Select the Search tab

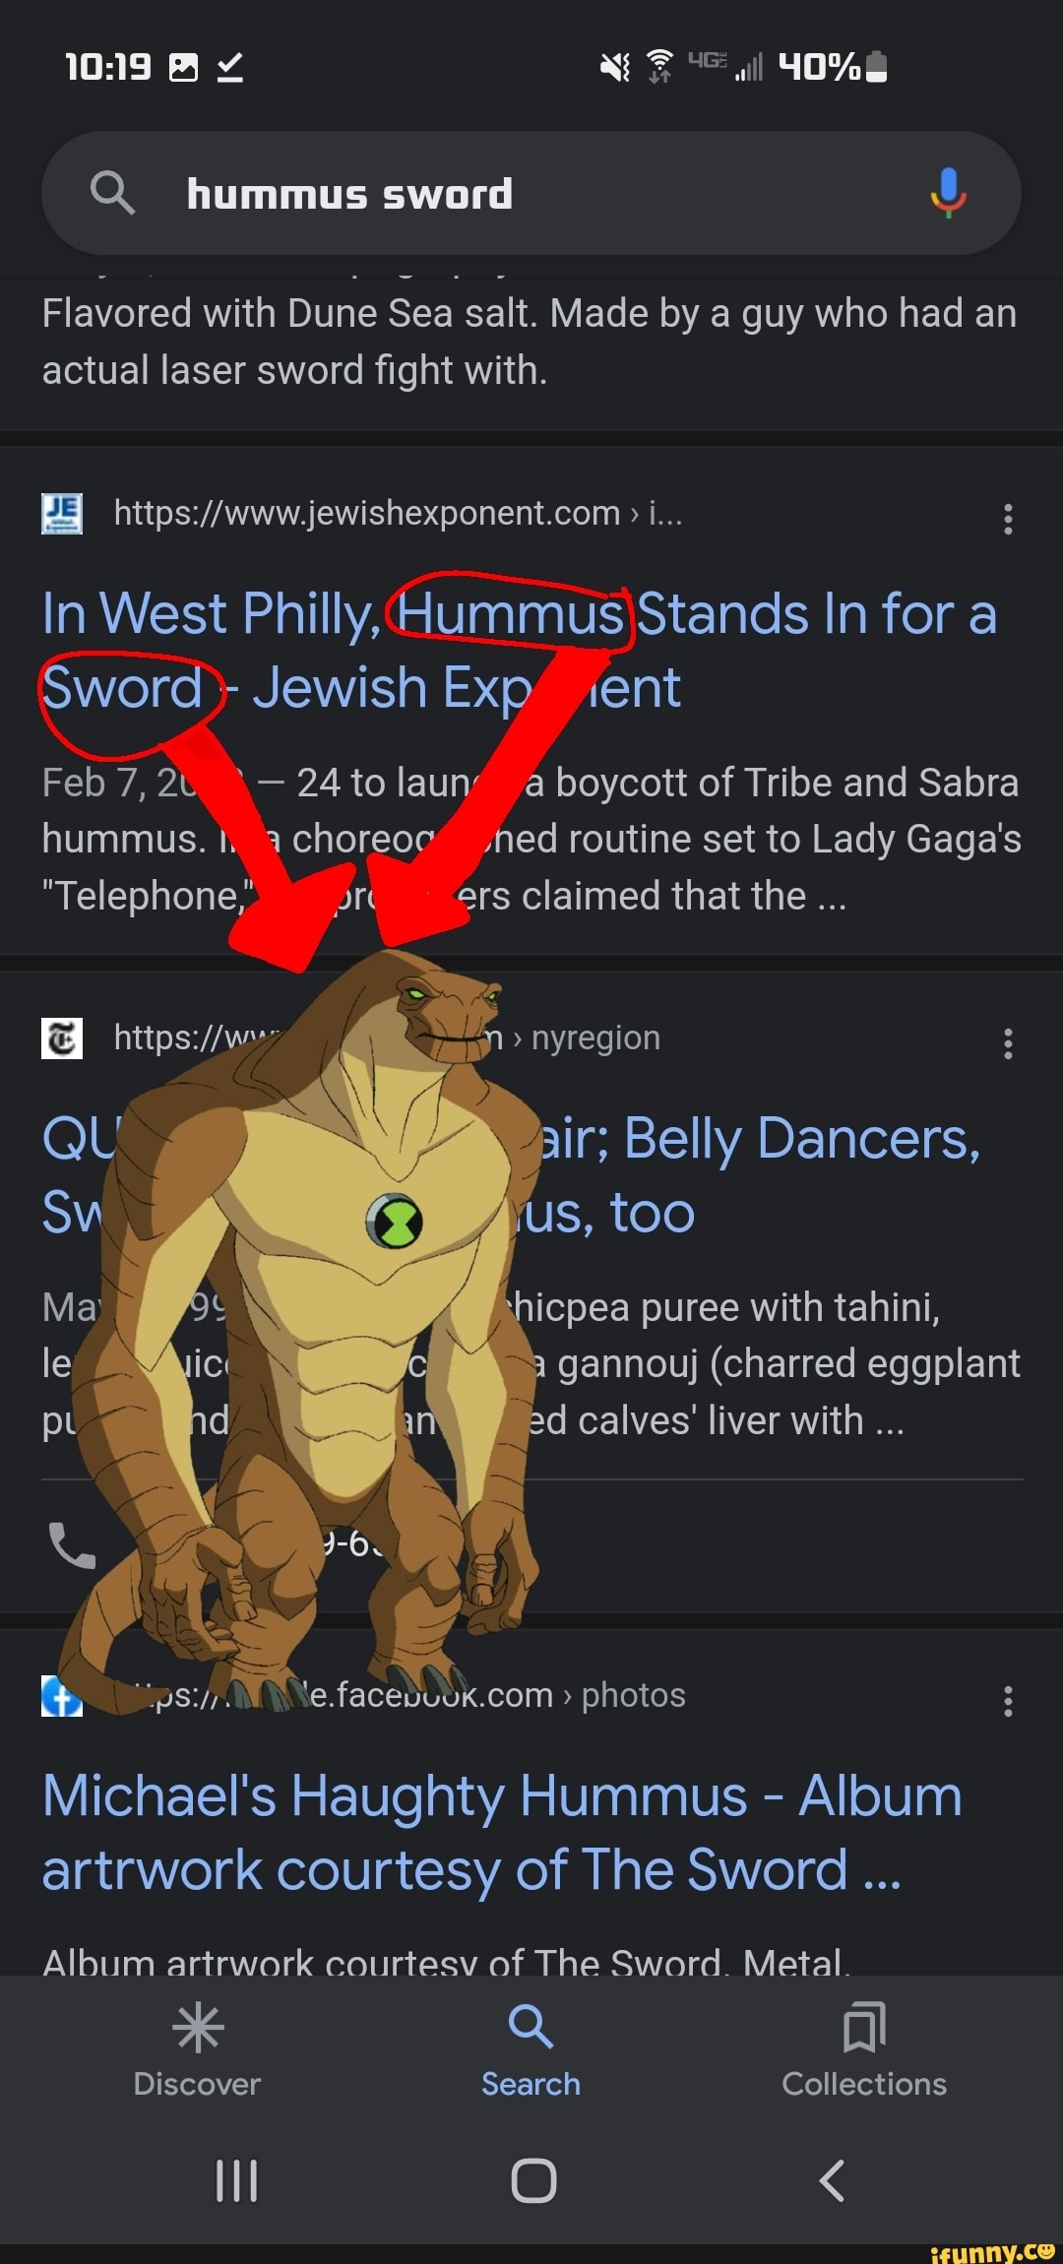coord(531,2049)
